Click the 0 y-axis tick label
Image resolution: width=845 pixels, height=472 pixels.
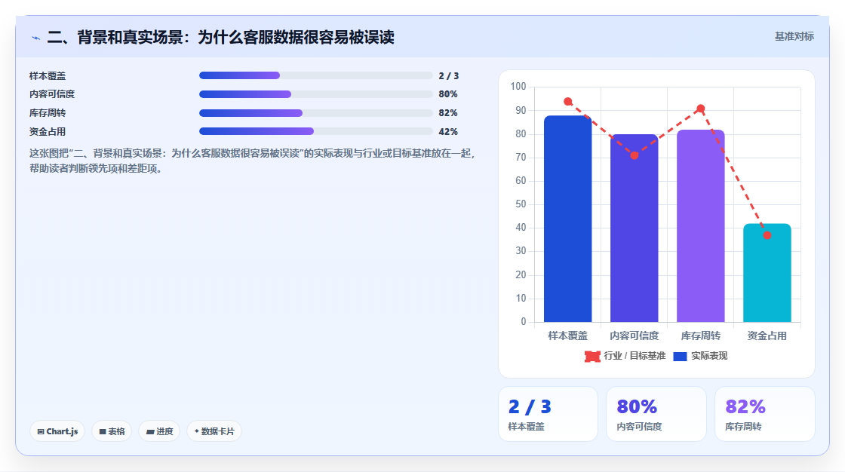click(524, 322)
